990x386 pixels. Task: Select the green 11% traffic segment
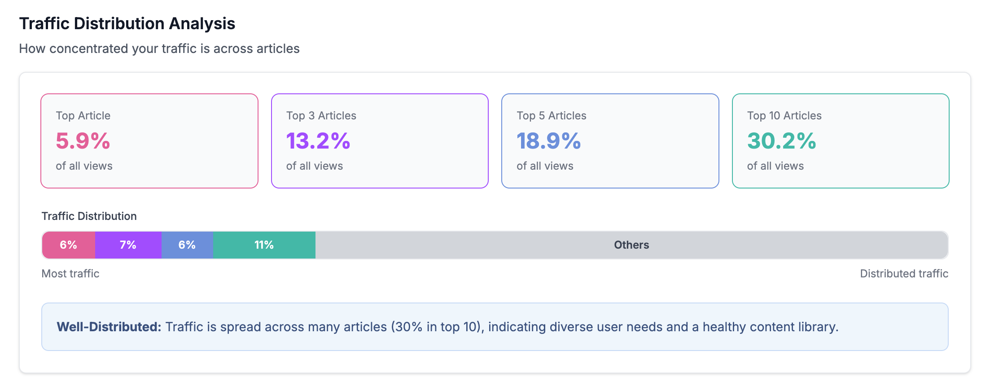point(264,245)
